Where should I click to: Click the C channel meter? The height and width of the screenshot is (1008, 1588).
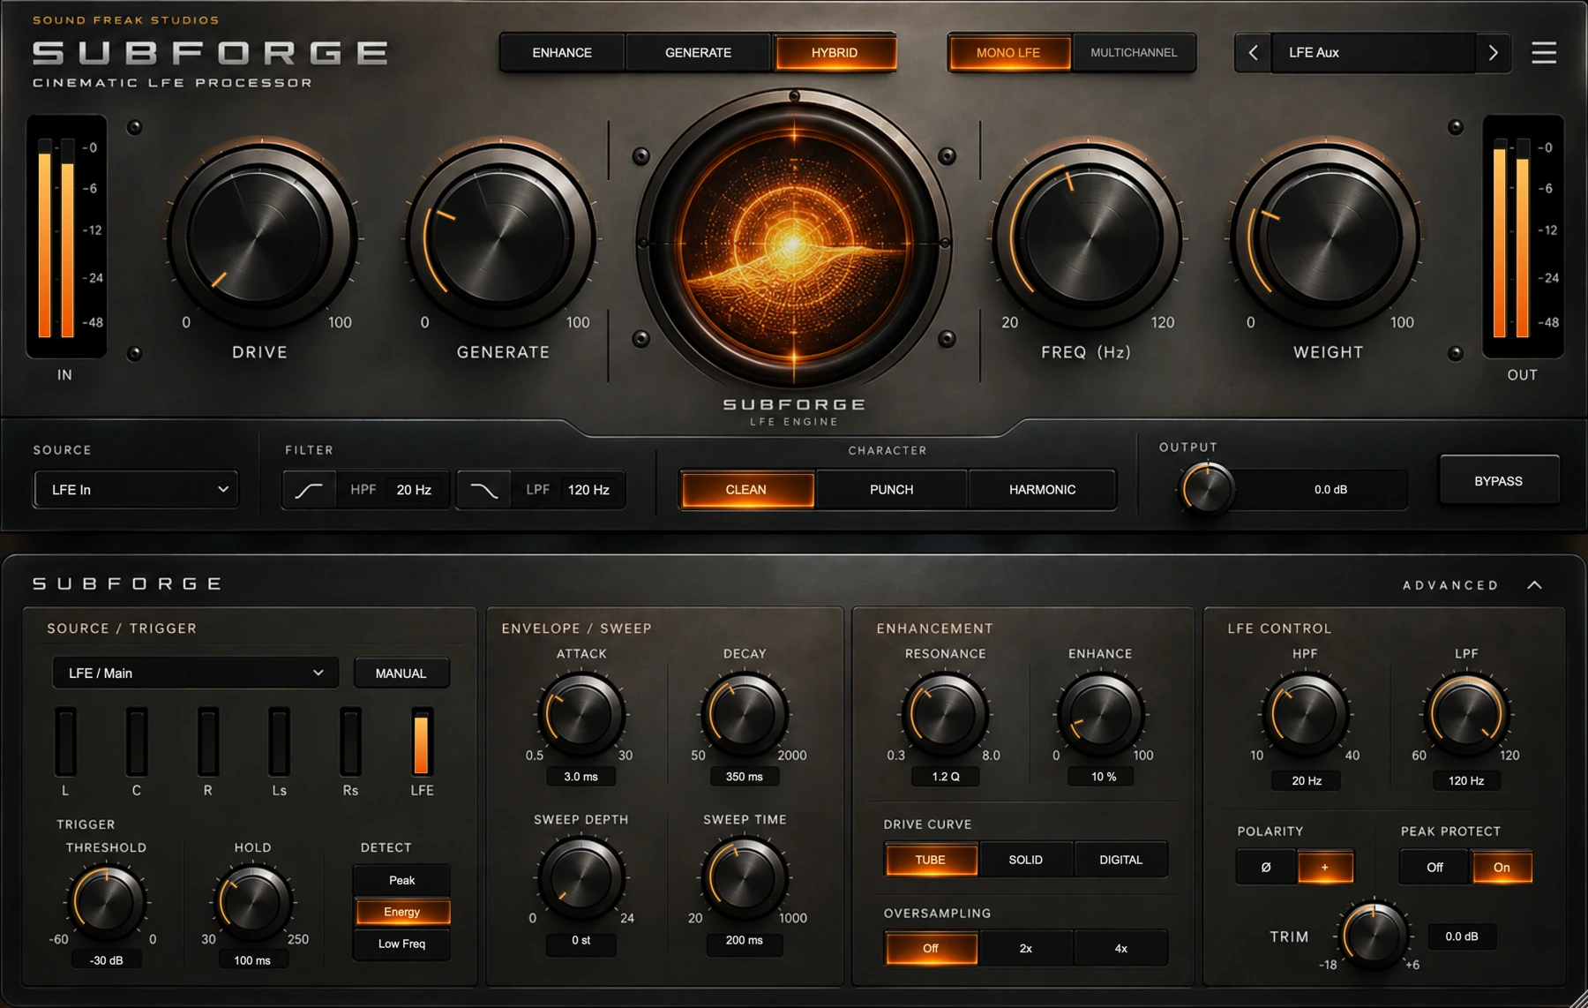[137, 742]
